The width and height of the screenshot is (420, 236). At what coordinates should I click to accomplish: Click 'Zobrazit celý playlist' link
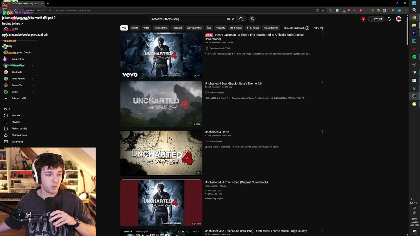[214, 199]
